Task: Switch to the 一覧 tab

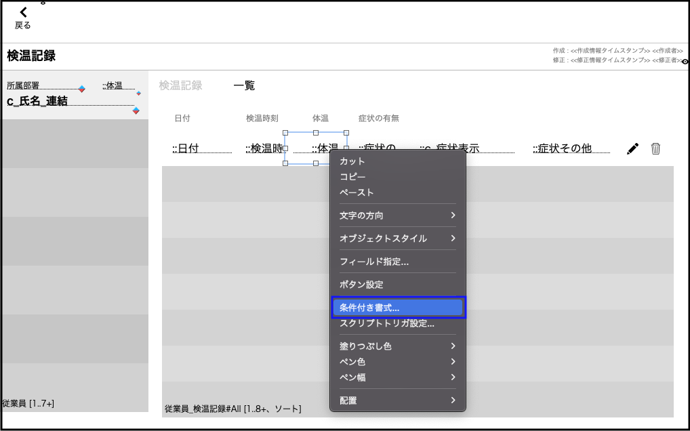Action: click(244, 86)
